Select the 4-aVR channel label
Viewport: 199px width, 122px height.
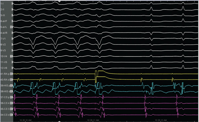(x=4, y=33)
